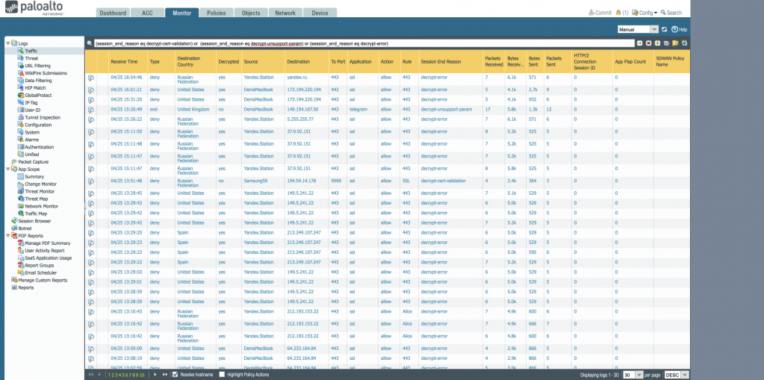Image resolution: width=764 pixels, height=380 pixels.
Task: Open detail view for 04/25 16:54:46 log
Action: [x=91, y=78]
